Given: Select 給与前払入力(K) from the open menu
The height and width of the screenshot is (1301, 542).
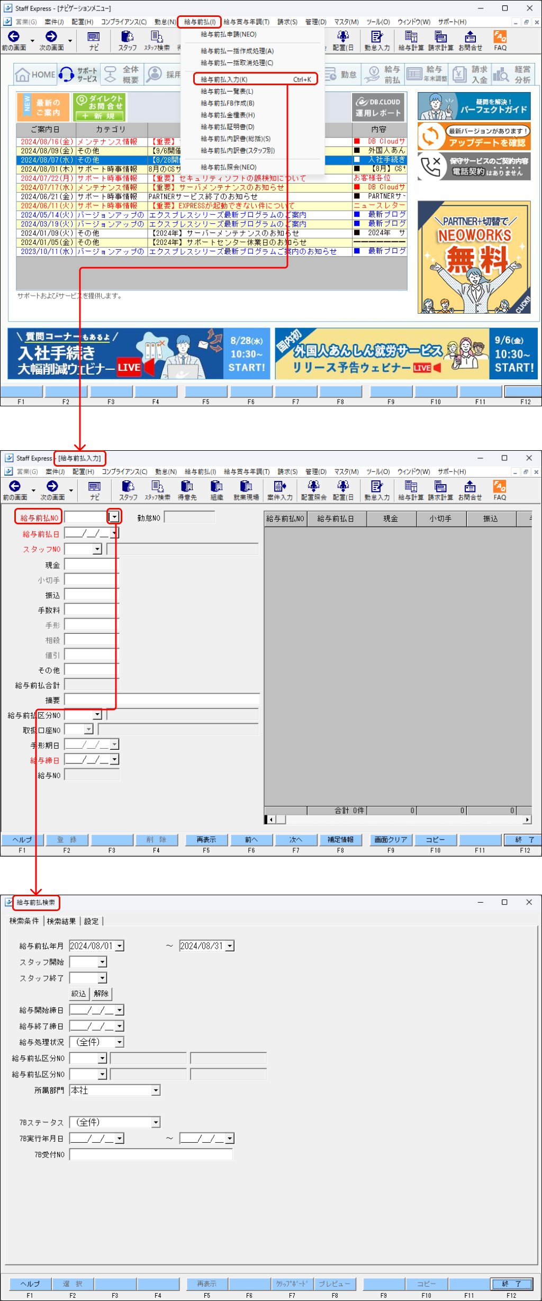Looking at the screenshot, I should tap(256, 79).
